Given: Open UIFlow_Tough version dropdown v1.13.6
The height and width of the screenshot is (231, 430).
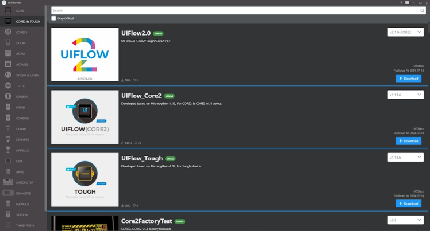Looking at the screenshot, I should point(405,157).
